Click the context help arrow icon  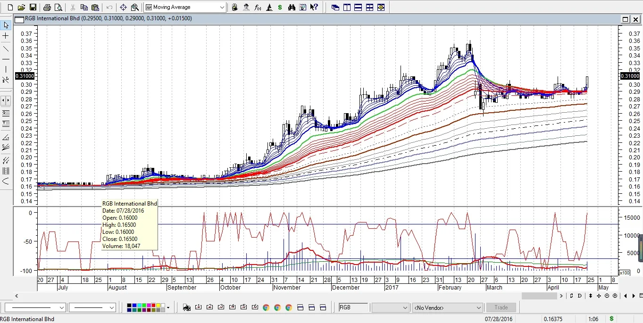[x=315, y=8]
